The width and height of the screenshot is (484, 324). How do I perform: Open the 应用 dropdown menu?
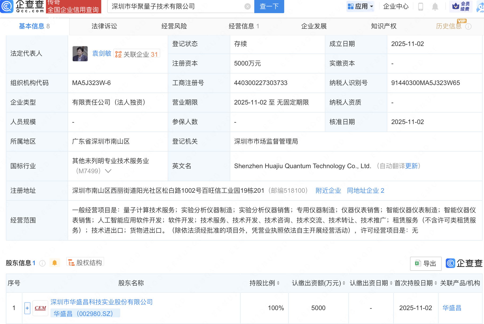click(x=360, y=6)
